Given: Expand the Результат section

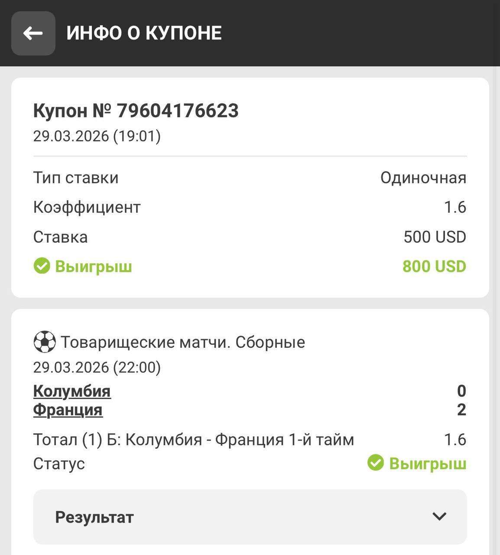Looking at the screenshot, I should coord(250,517).
